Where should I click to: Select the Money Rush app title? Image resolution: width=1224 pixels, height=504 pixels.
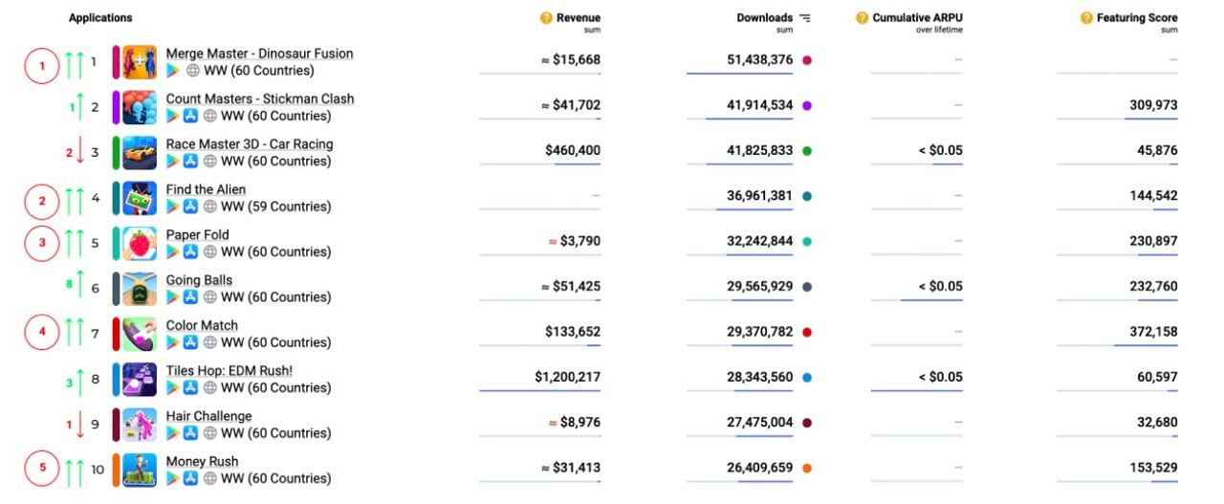click(202, 461)
